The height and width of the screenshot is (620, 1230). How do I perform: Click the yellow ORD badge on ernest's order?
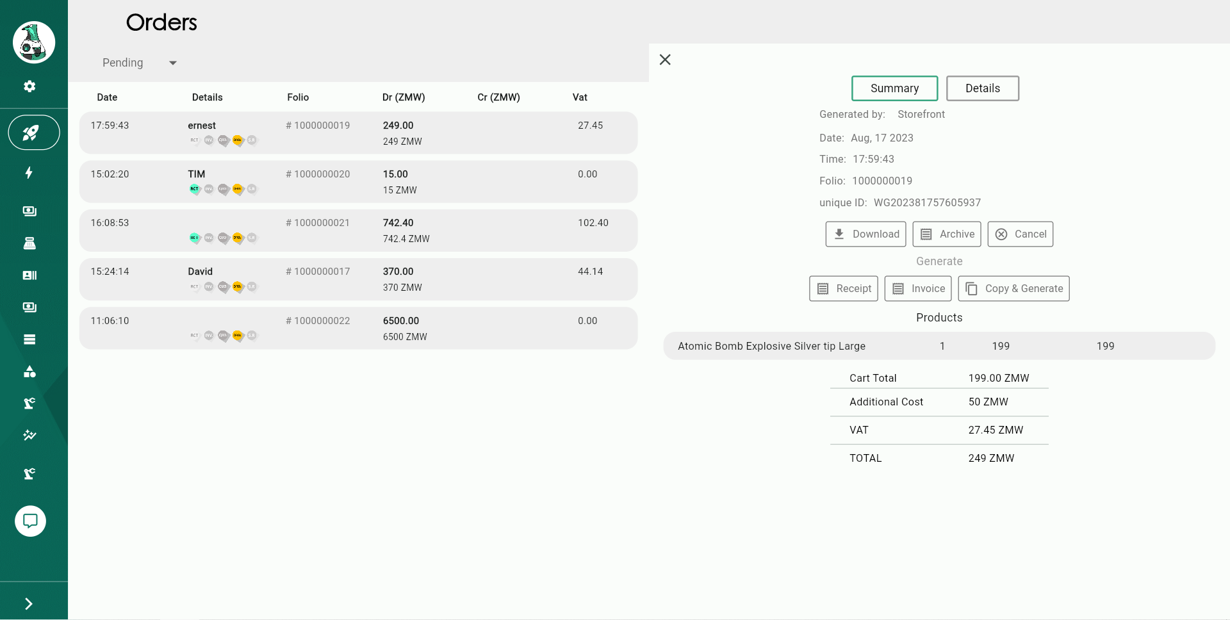238,140
